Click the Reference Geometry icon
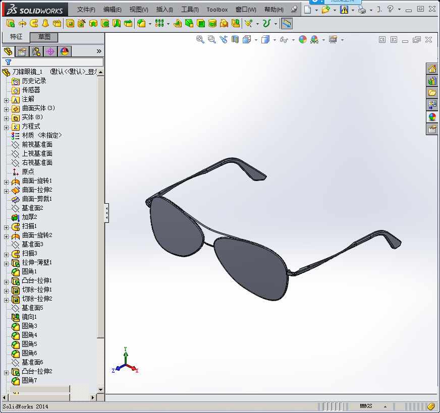Image resolution: width=440 pixels, height=413 pixels. click(x=249, y=24)
